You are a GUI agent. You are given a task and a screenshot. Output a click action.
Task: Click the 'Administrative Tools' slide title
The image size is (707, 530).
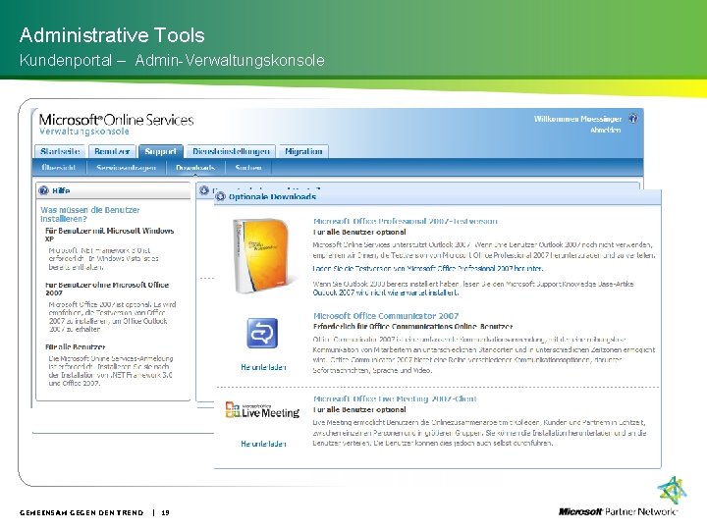(112, 35)
